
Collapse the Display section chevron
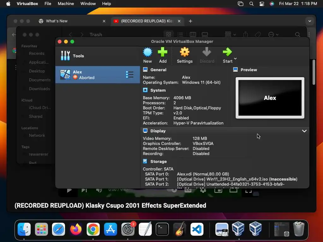click(x=304, y=131)
